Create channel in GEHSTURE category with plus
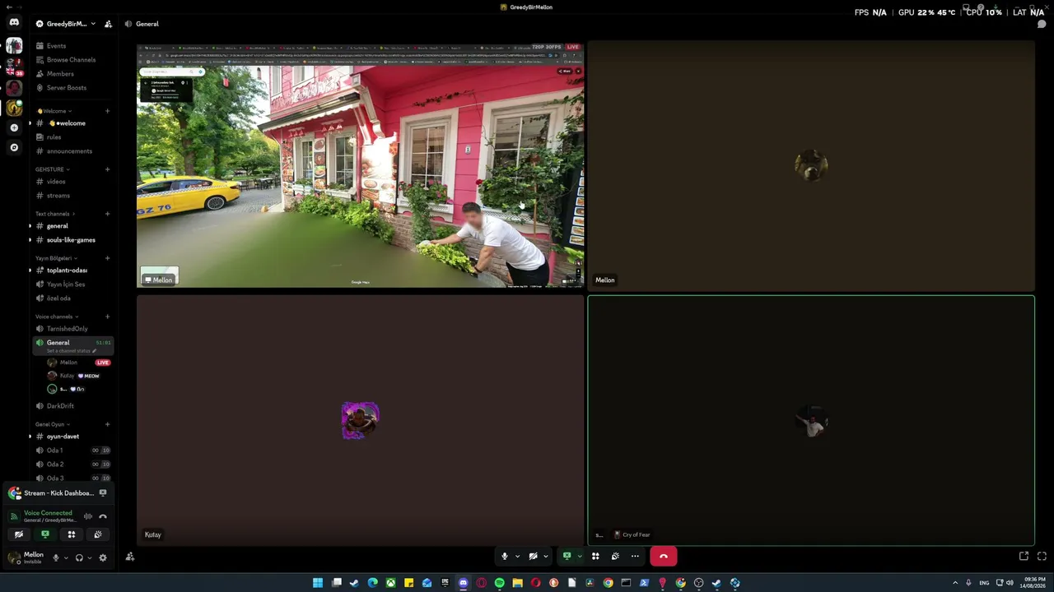 (107, 169)
